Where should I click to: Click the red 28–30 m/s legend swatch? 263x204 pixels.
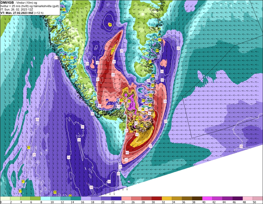[x=147, y=198]
